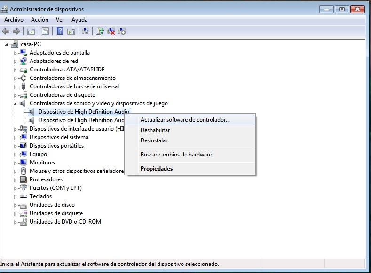Select the Unidades de DVD o CD-ROM label
This screenshot has width=371, height=273.
tap(65, 222)
